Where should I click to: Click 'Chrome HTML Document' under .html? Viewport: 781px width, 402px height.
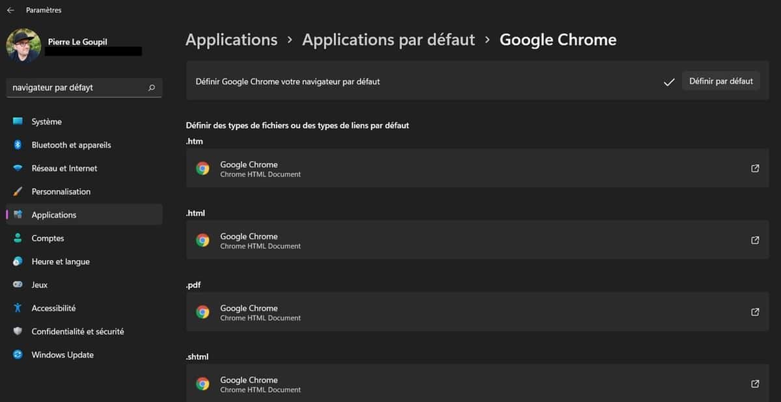click(260, 246)
